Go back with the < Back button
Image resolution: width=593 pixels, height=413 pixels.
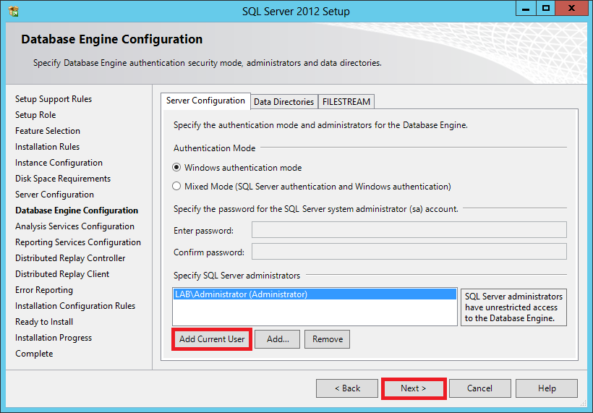click(347, 388)
